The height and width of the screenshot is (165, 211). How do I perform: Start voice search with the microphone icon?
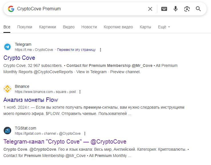pos(176,9)
